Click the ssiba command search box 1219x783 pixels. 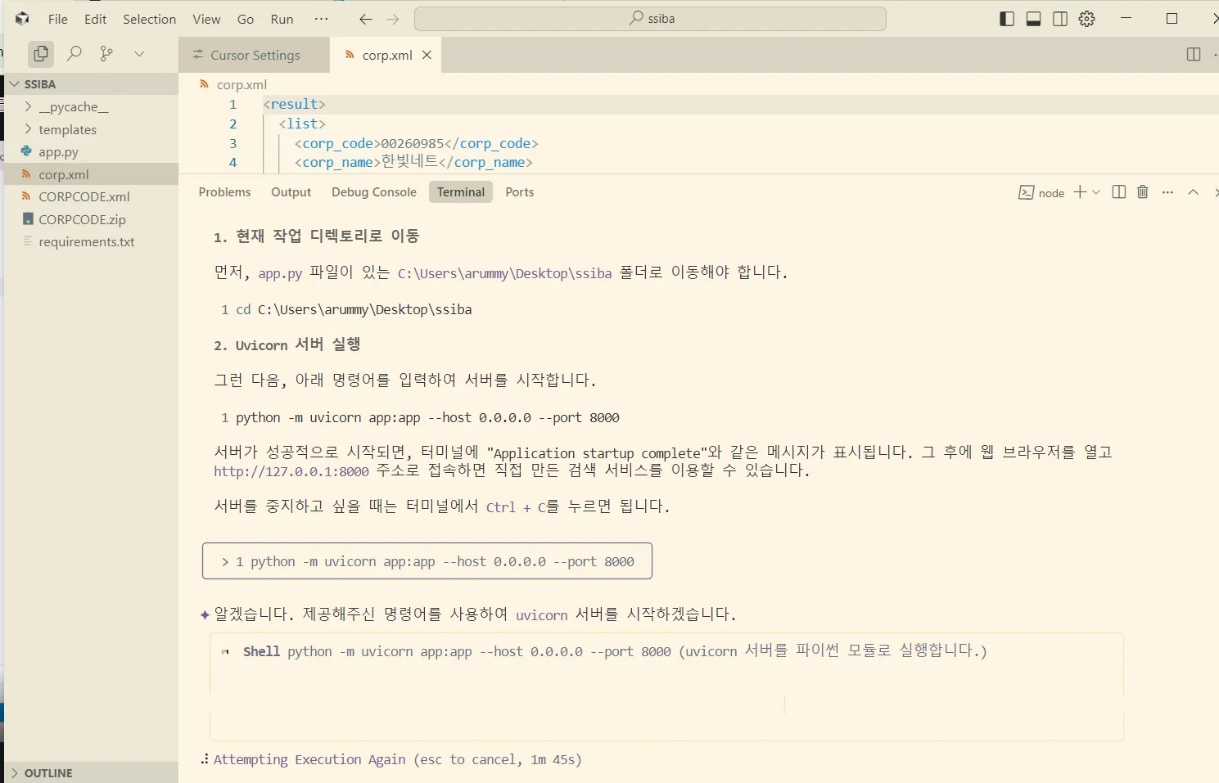pos(650,19)
